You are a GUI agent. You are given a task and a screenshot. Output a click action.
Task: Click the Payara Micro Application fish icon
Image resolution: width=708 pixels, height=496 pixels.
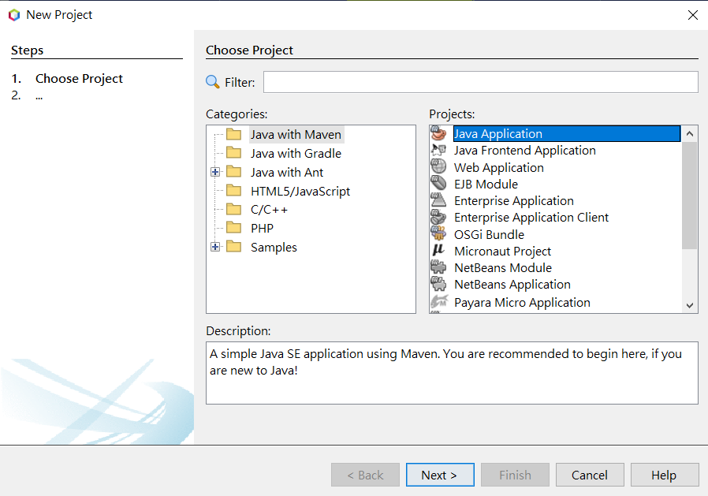coord(439,301)
